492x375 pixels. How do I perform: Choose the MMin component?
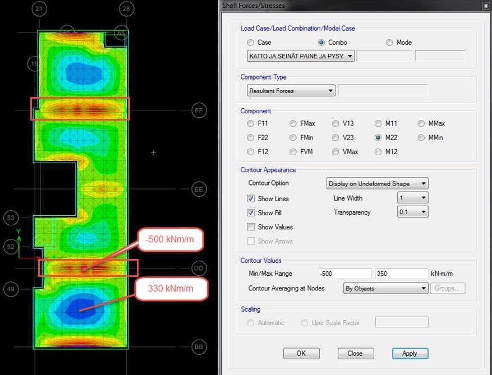point(421,138)
